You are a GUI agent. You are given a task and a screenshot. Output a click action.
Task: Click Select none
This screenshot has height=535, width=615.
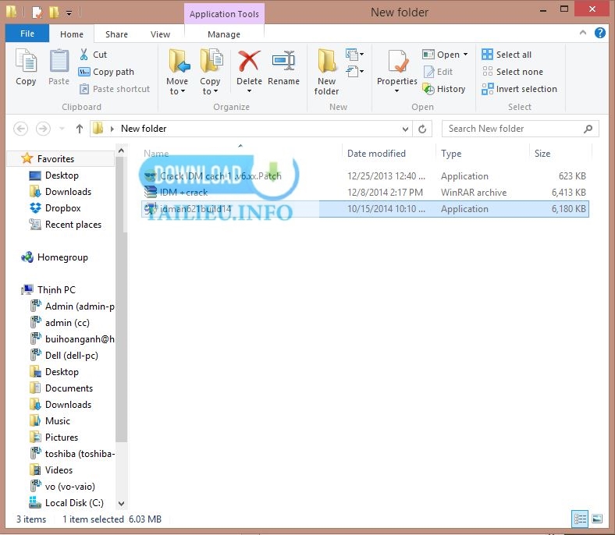point(512,72)
